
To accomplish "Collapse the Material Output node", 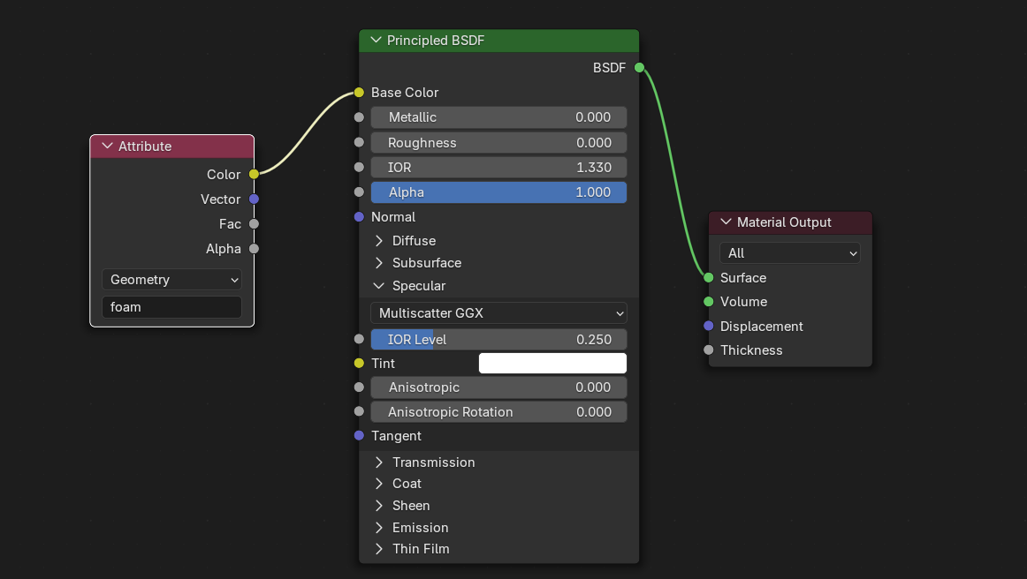I will click(726, 222).
